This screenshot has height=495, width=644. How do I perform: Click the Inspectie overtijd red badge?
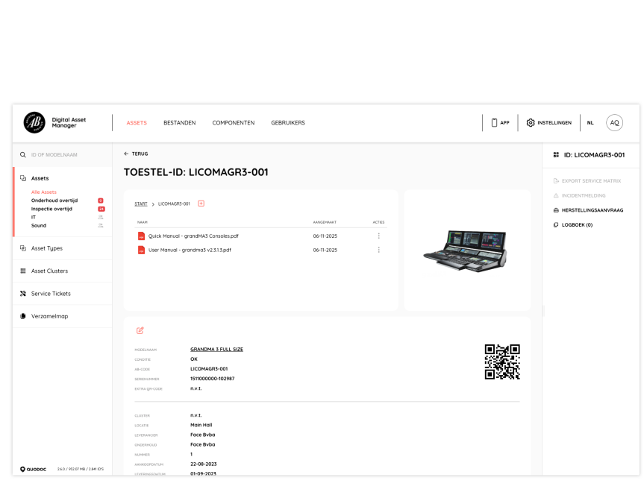(101, 209)
